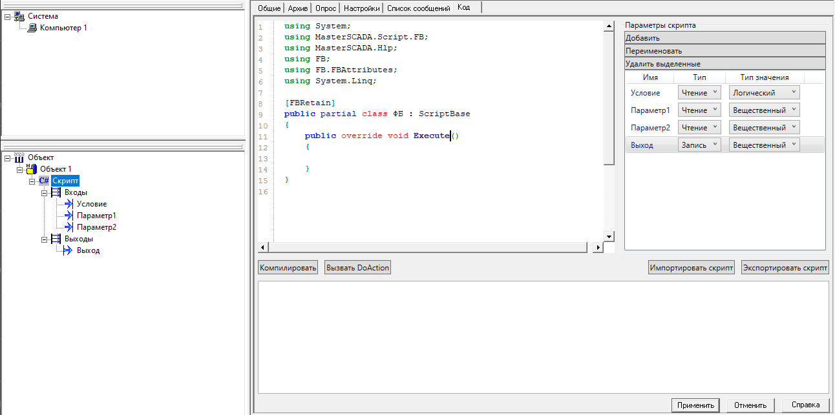The height and width of the screenshot is (415, 835).
Task: Collapse the Выходы node
Action: (x=44, y=239)
